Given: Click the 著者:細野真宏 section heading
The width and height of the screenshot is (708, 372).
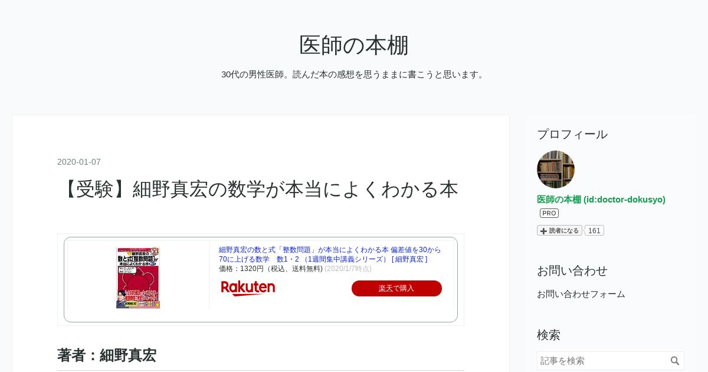Looking at the screenshot, I should [107, 355].
